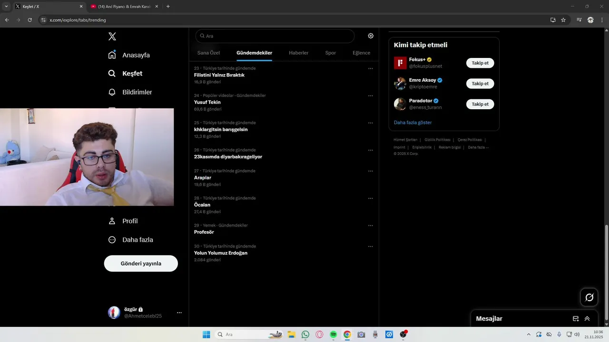The height and width of the screenshot is (342, 609).
Task: Open trend Öcalan
Action: click(x=202, y=205)
